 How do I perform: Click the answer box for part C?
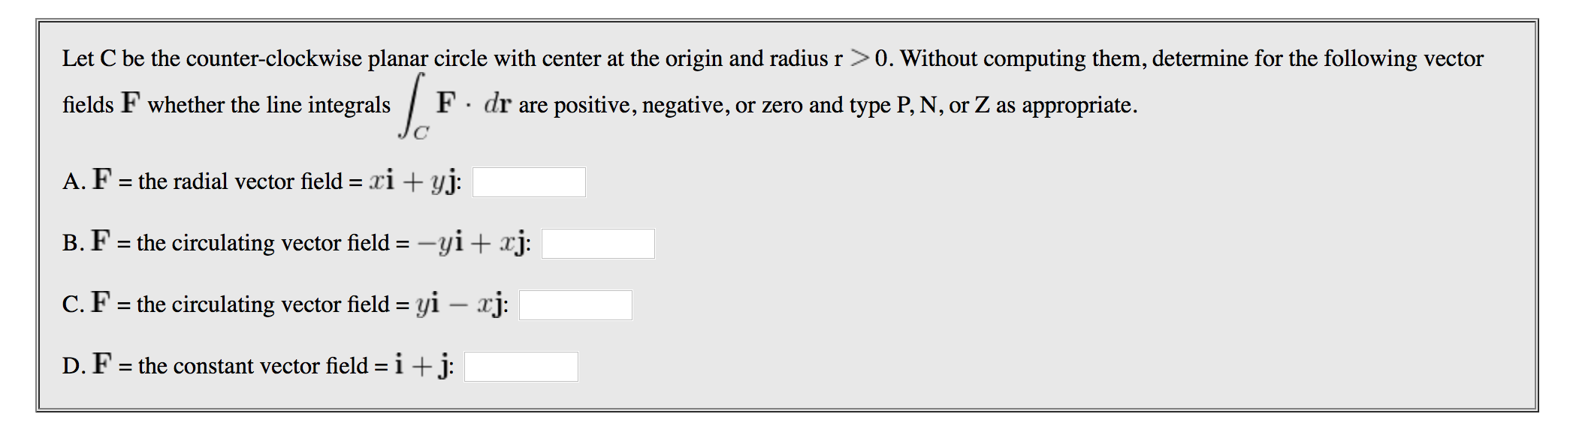pos(577,305)
